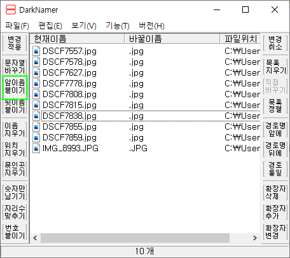Click the 문자열 바꾸기 button
The height and width of the screenshot is (258, 290).
pos(15,67)
